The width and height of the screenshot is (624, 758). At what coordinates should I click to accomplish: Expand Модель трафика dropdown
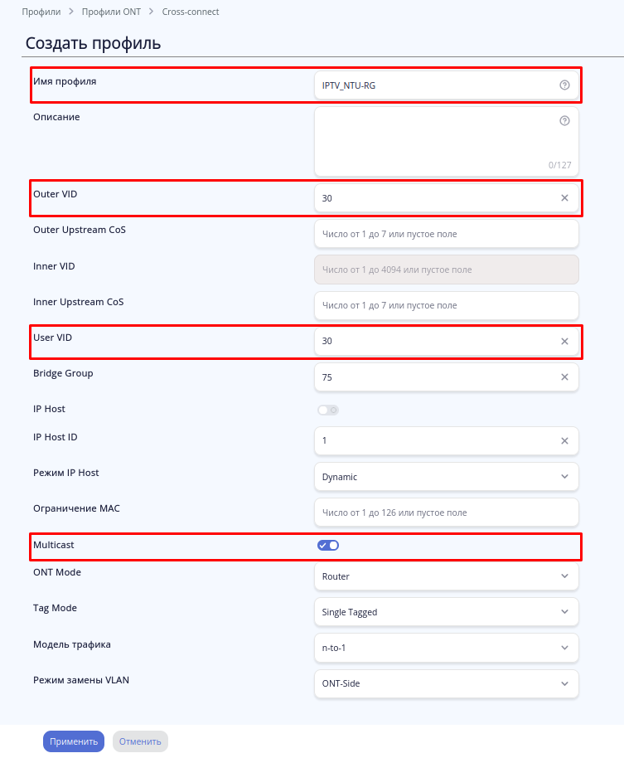[446, 647]
